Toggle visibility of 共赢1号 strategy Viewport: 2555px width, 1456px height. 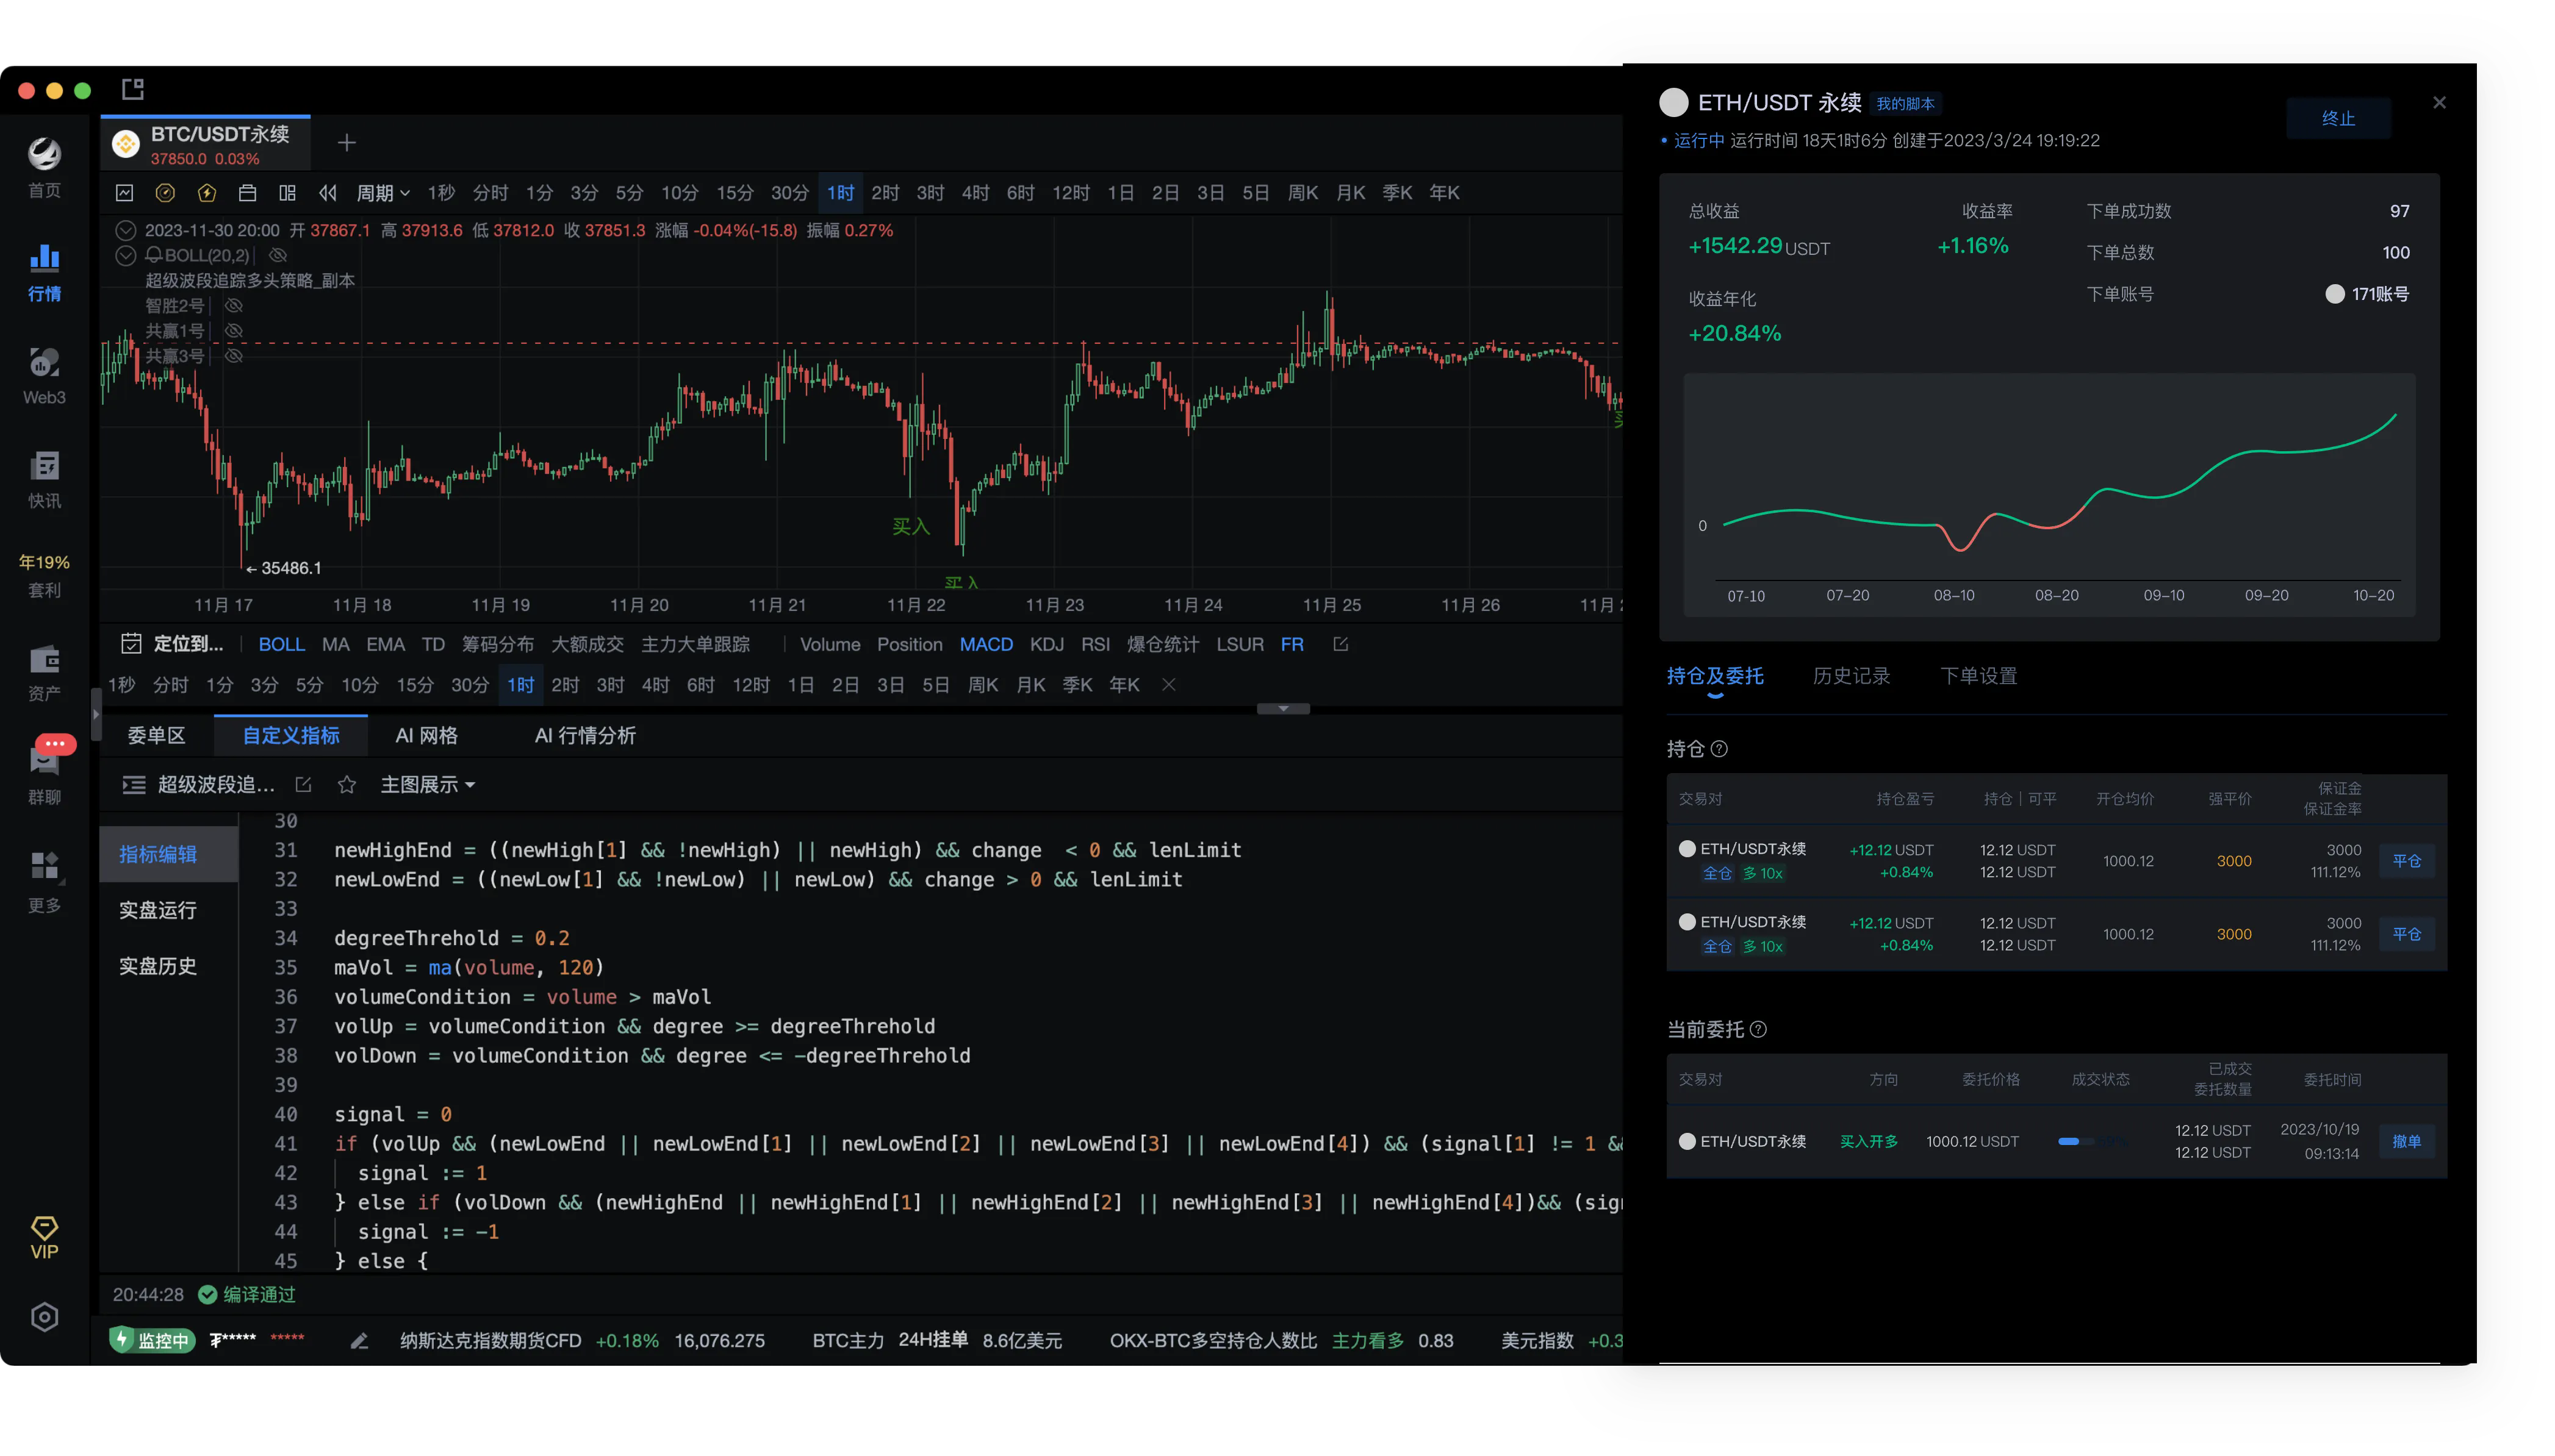(x=233, y=330)
